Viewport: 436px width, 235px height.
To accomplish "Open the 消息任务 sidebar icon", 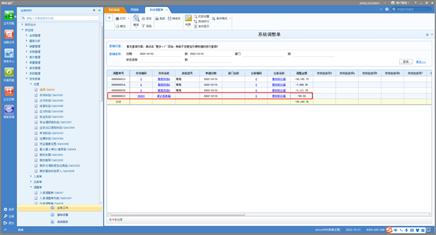I will 9,35.
